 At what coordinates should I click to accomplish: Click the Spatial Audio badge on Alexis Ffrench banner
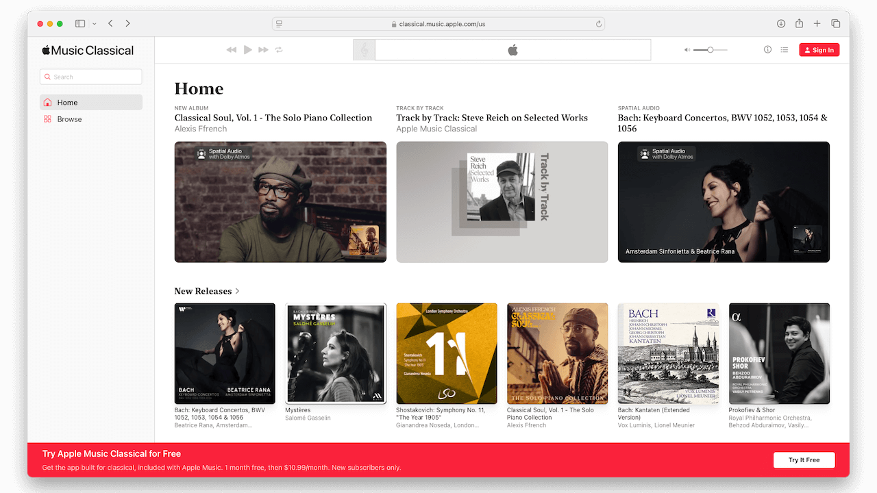pyautogui.click(x=223, y=154)
